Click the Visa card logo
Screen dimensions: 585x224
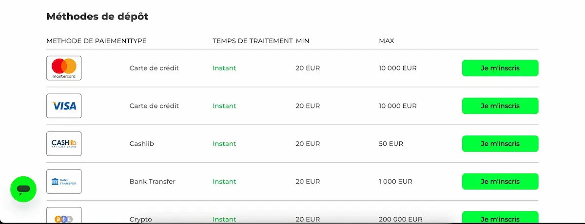click(64, 106)
